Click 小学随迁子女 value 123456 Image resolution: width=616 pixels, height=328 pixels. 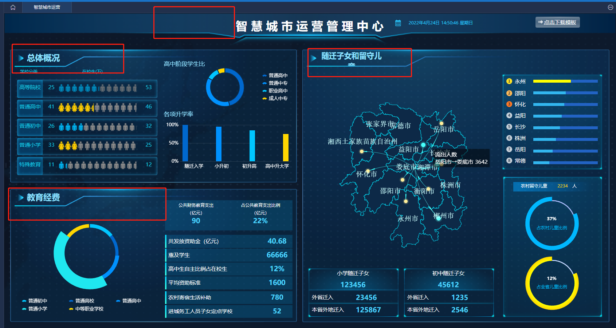[x=353, y=285]
